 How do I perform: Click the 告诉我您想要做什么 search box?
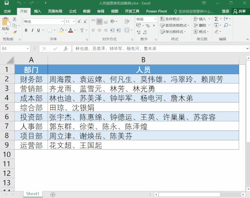click(x=194, y=11)
